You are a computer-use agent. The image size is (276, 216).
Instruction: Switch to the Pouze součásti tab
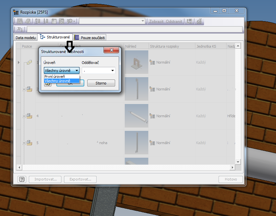[x=90, y=38]
